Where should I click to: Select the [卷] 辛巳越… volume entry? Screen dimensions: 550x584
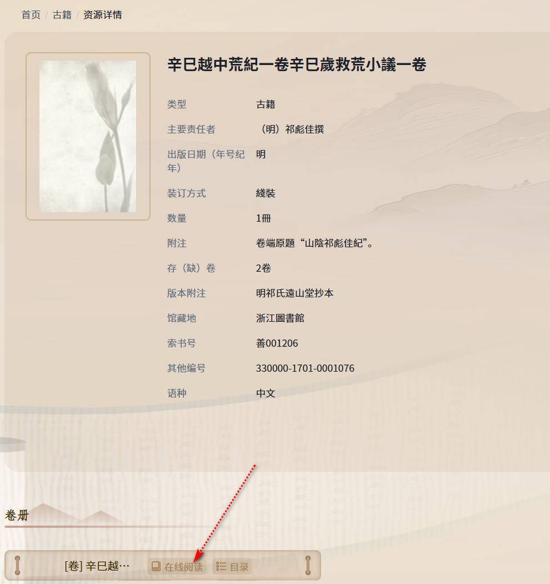(x=97, y=566)
